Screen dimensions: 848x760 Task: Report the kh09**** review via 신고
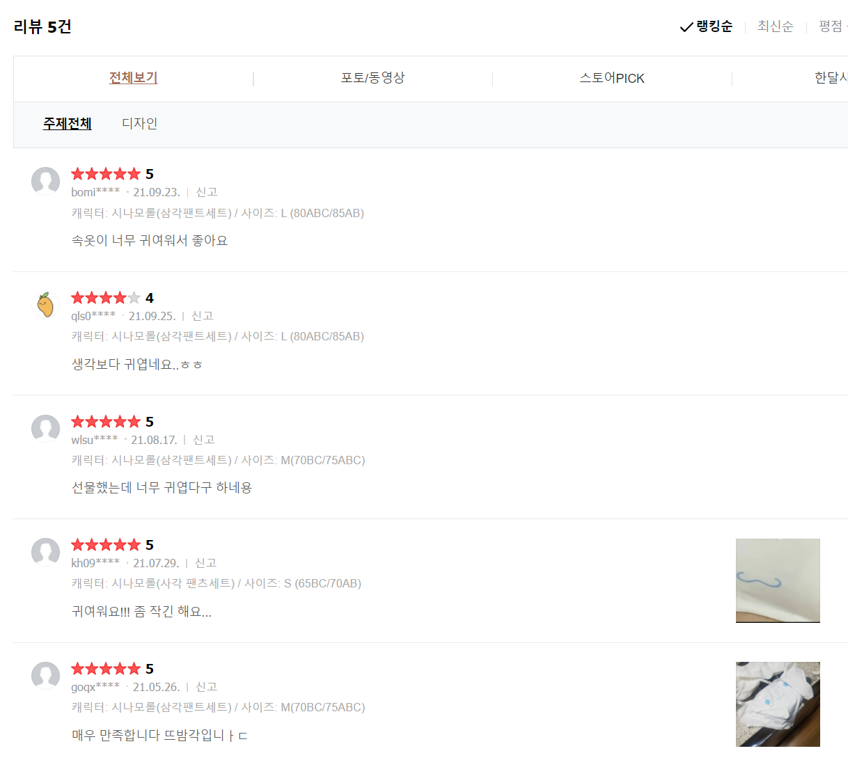(205, 563)
